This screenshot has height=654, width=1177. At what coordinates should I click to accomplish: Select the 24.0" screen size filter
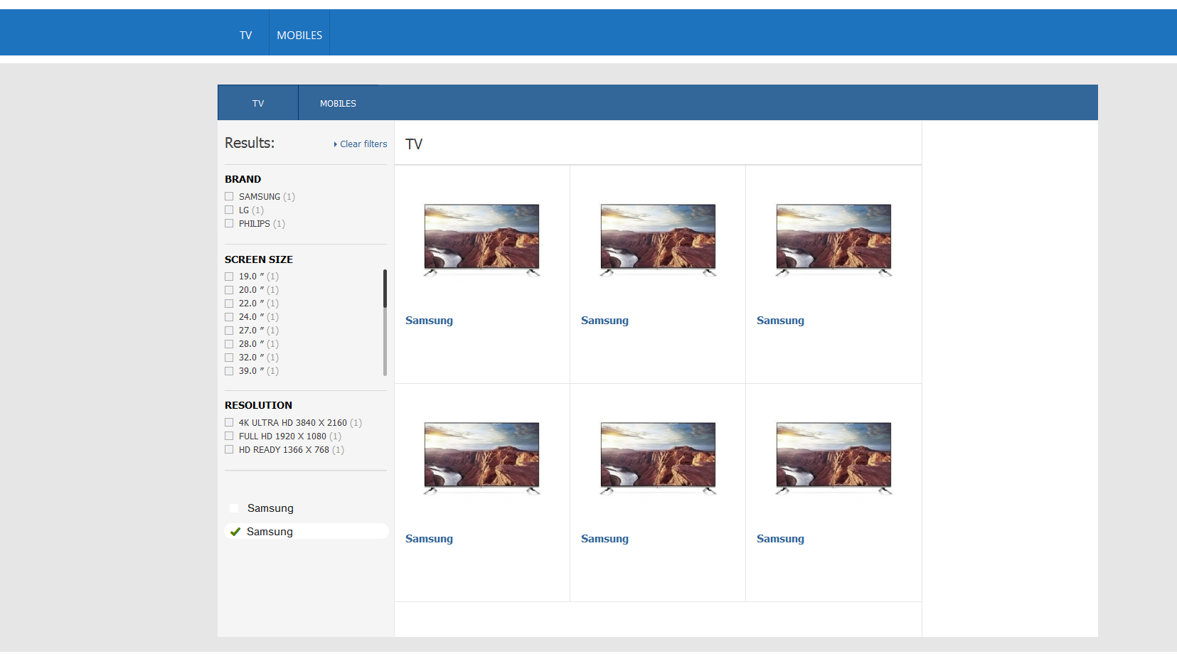[229, 317]
